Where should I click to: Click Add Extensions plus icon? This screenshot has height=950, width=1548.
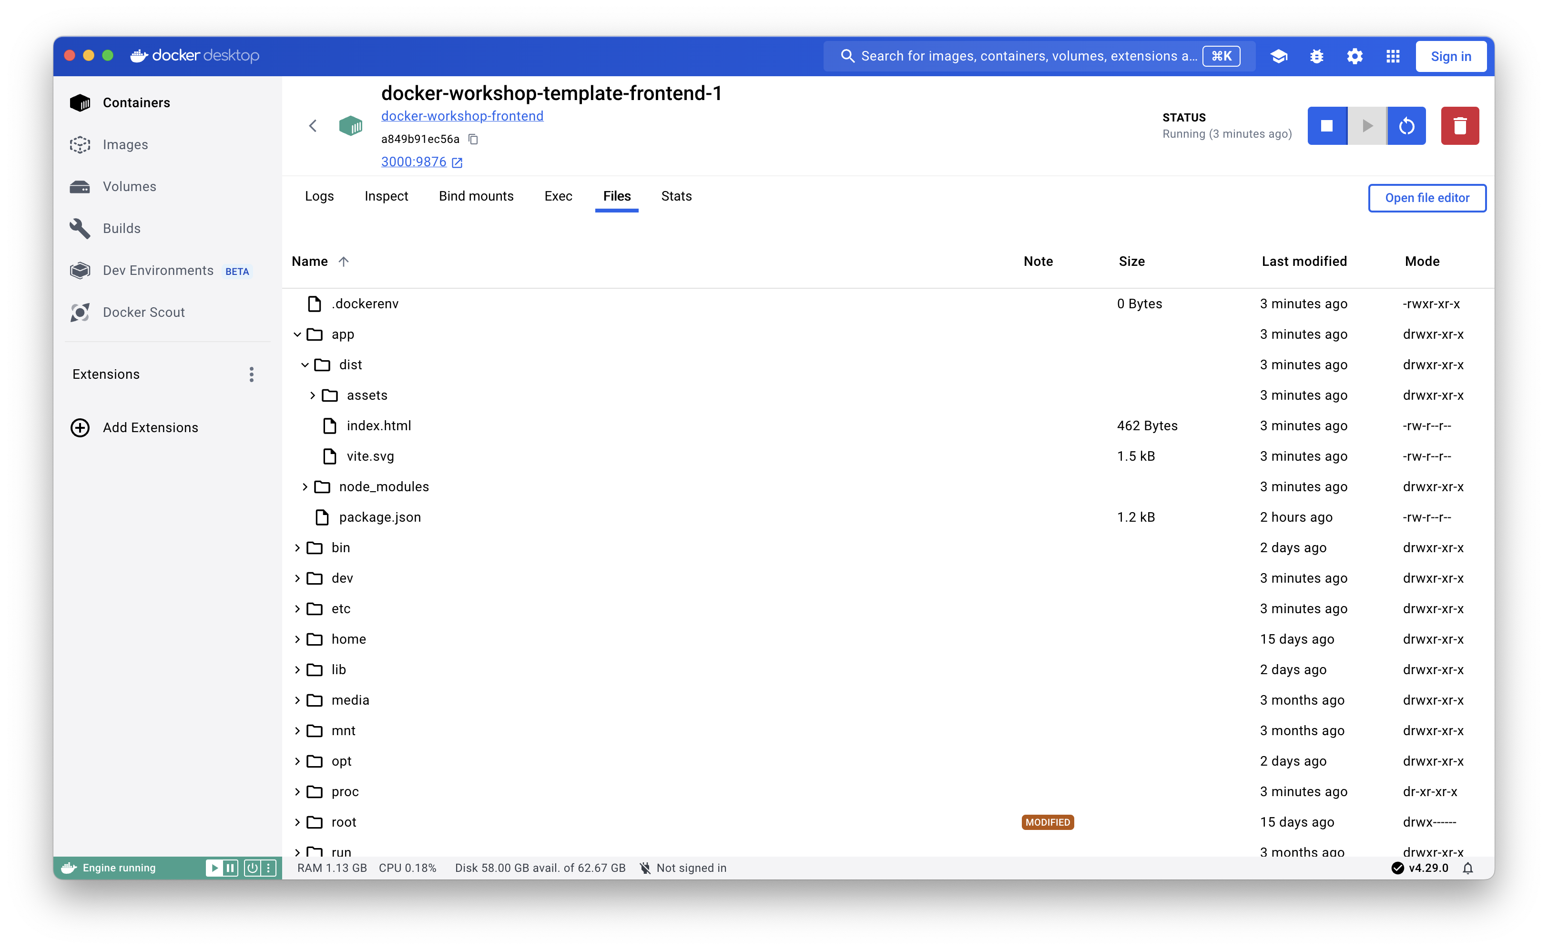(80, 428)
